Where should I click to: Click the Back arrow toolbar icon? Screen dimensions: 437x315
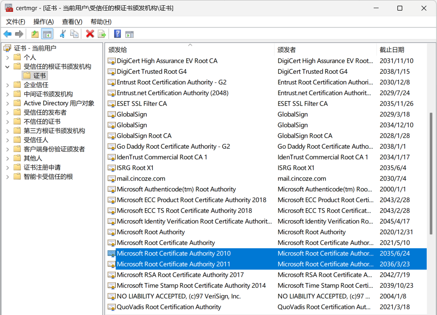(x=7, y=34)
